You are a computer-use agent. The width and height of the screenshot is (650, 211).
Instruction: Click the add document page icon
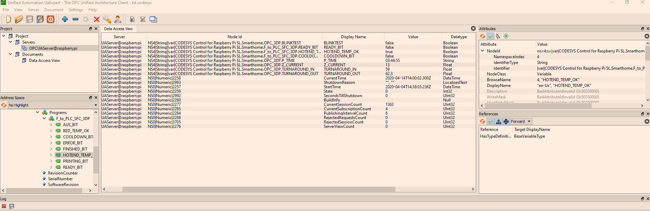[x=132, y=19]
